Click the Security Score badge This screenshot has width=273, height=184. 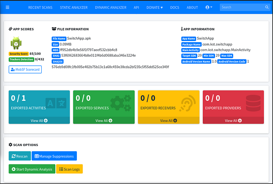tap(19, 54)
